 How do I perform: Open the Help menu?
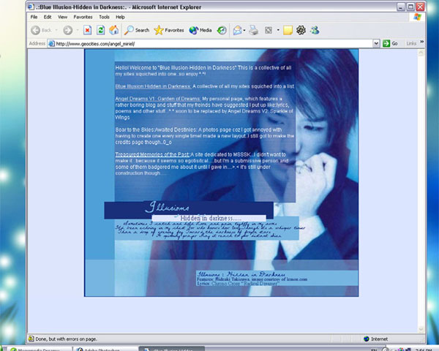[120, 17]
